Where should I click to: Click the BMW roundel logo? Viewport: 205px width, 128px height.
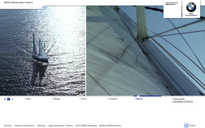click(x=191, y=7)
